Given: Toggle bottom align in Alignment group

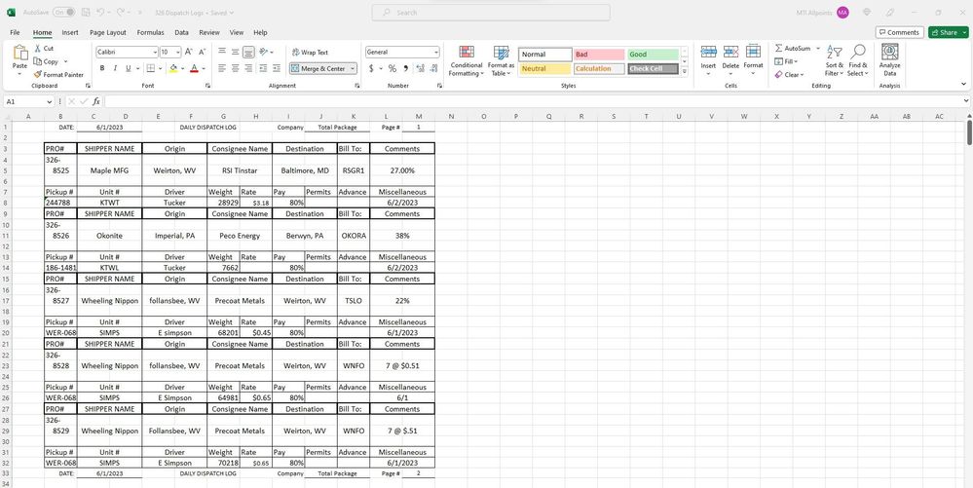Looking at the screenshot, I should point(248,53).
